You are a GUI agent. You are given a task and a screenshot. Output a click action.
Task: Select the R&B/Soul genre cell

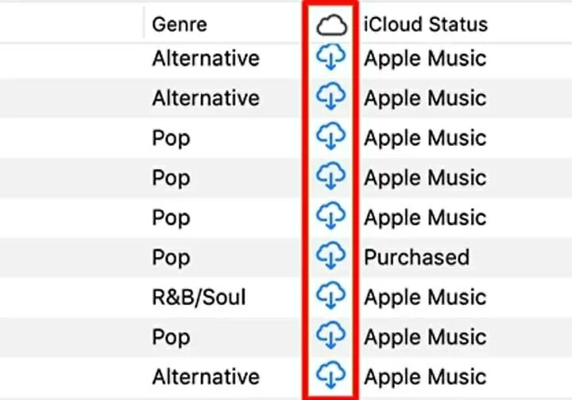point(199,297)
